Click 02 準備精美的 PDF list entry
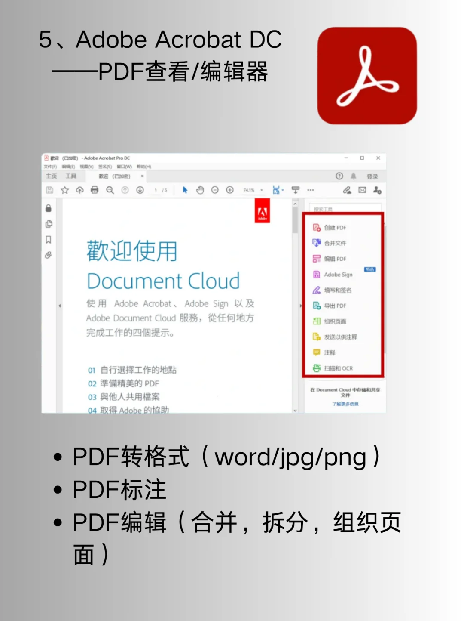Viewport: 464px width, 621px height. tap(123, 383)
